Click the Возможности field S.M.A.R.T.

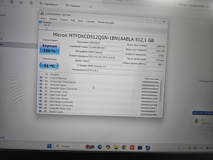coord(126,72)
